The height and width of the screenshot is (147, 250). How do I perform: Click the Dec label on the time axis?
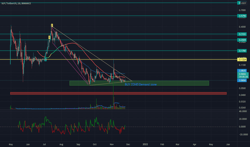[x=128, y=144]
